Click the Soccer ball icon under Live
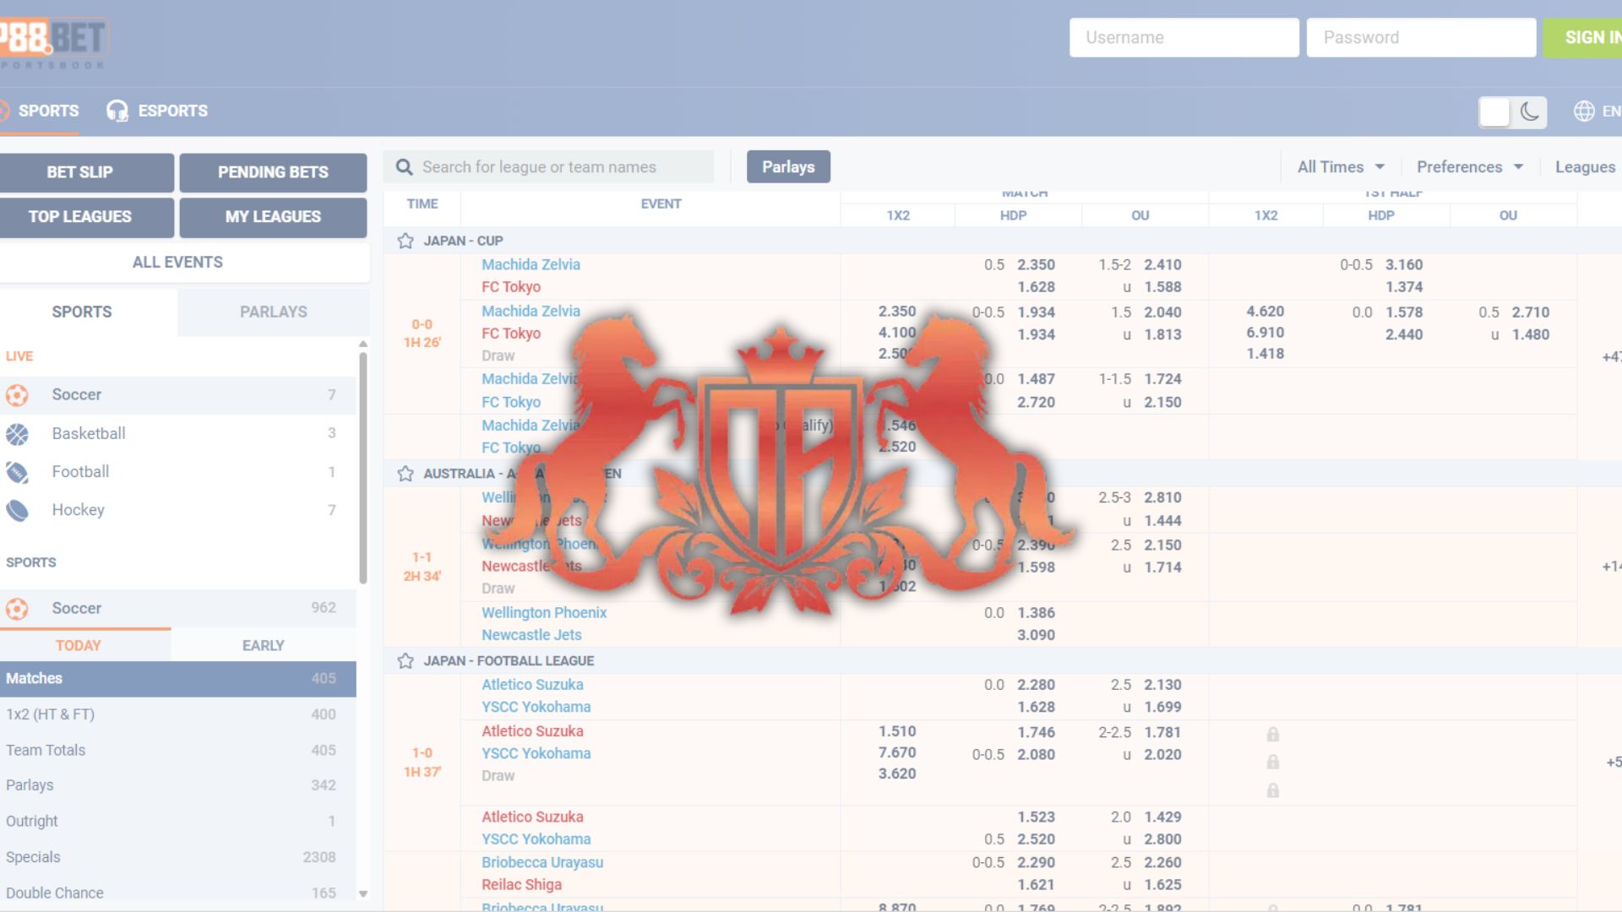This screenshot has height=912, width=1622. pos(17,395)
